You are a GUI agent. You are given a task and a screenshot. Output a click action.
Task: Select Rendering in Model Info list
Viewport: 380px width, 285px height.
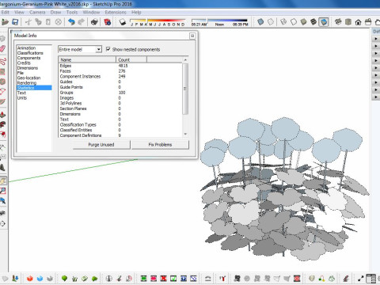[x=27, y=83]
